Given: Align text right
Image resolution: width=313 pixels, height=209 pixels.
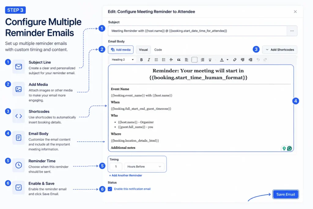Looking at the screenshot, I should coord(202,60).
